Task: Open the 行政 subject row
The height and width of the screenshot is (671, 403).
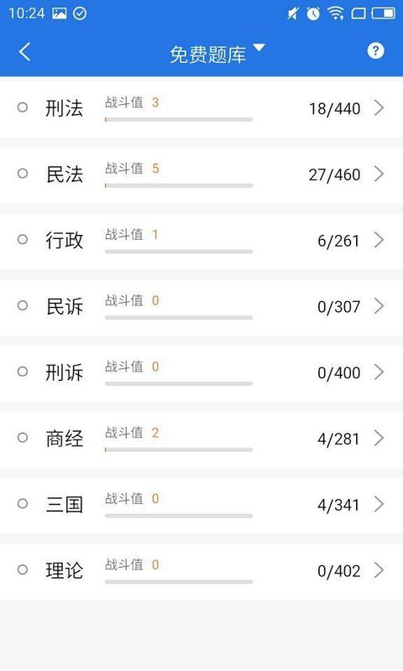Action: [201, 240]
